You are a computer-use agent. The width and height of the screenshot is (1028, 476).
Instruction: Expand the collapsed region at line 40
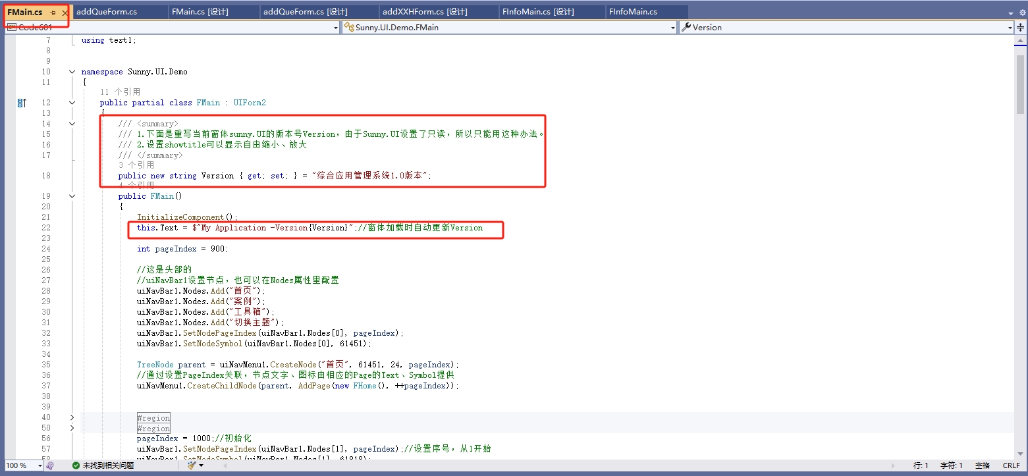click(x=72, y=417)
